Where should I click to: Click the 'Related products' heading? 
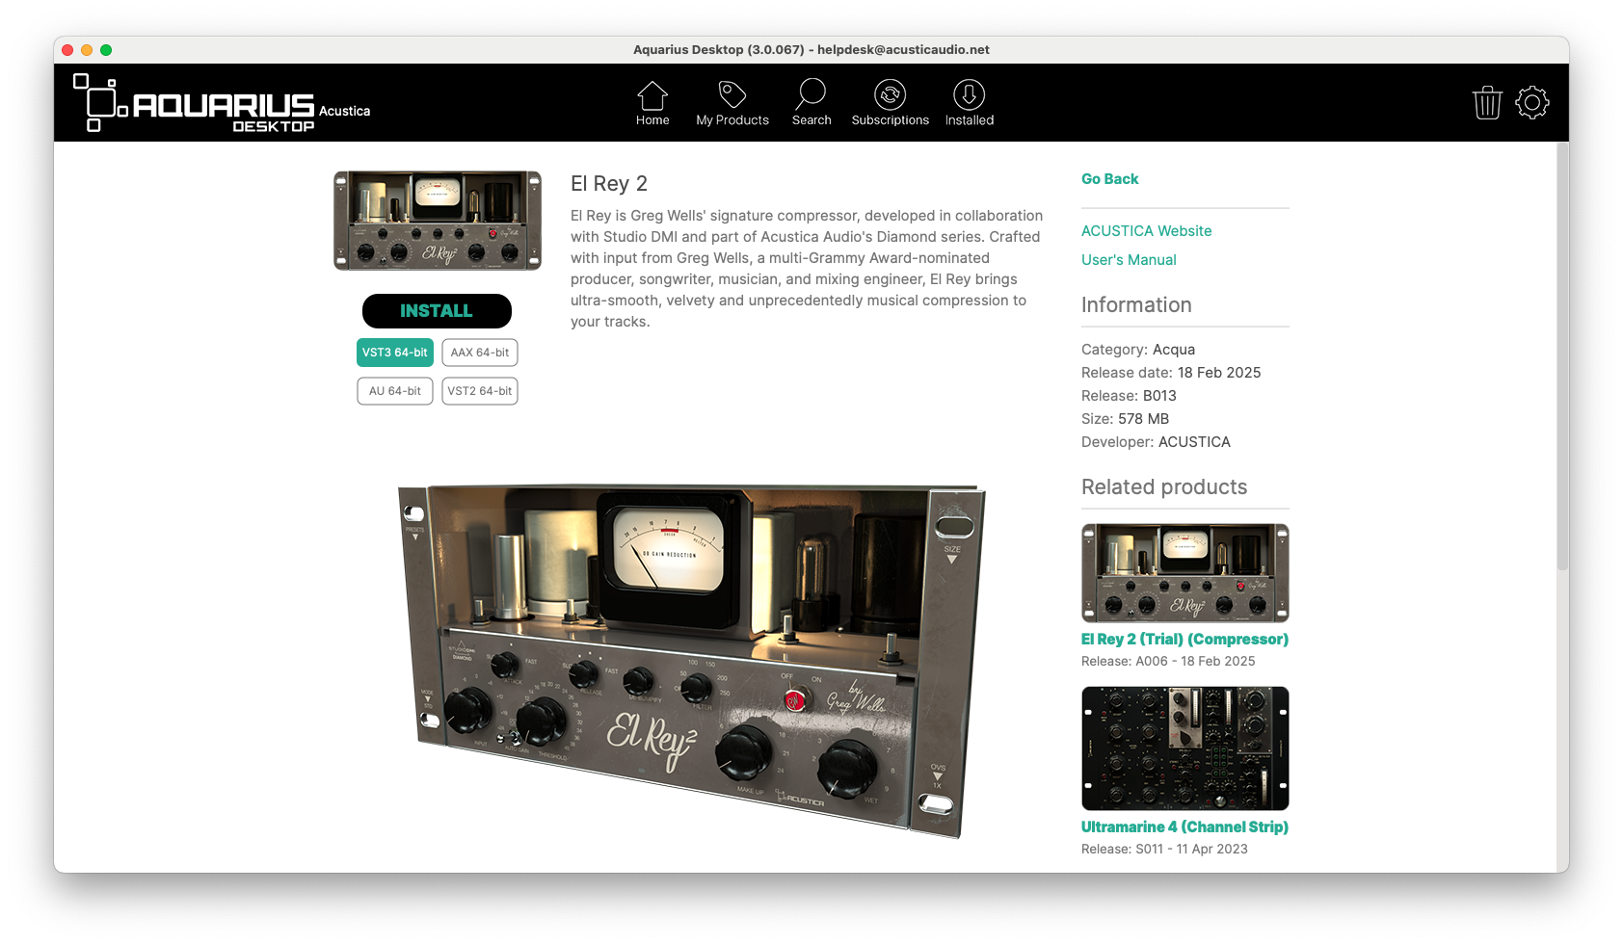pyautogui.click(x=1164, y=487)
